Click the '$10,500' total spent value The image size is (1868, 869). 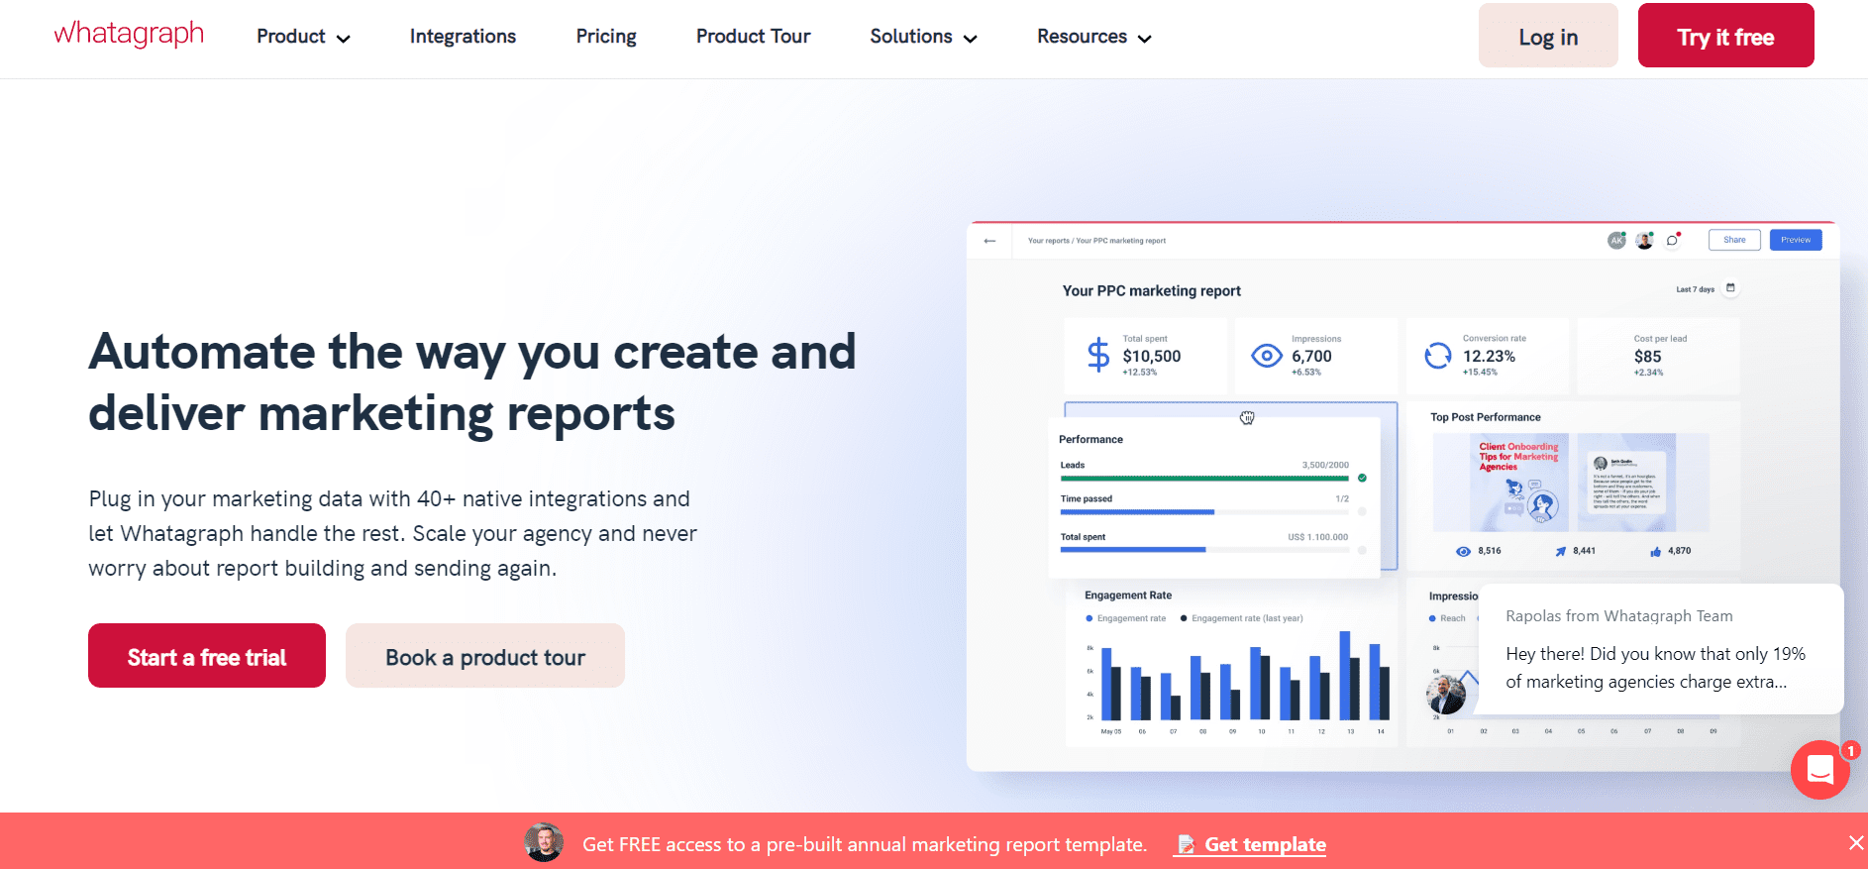pos(1151,356)
